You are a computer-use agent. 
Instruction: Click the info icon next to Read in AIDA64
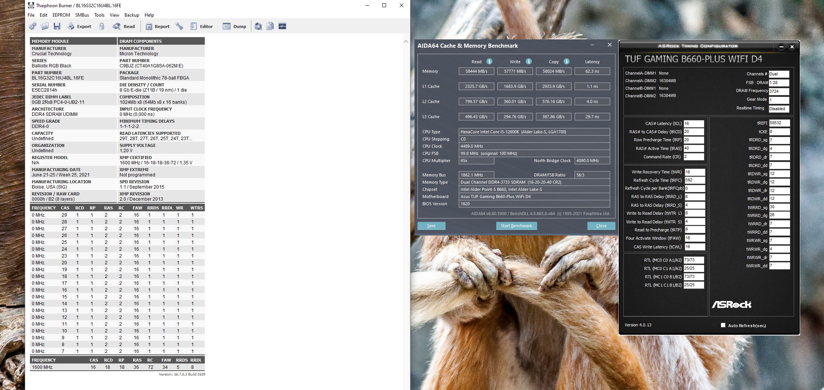[x=489, y=61]
